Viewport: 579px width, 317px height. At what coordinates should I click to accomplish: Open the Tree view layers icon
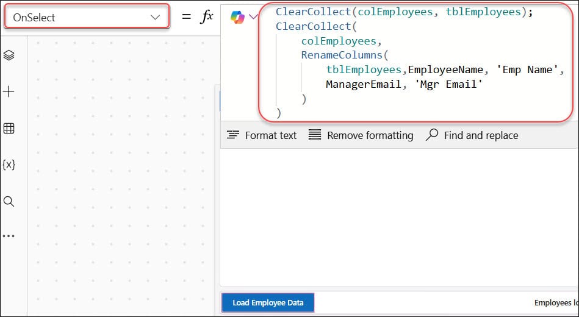click(9, 55)
